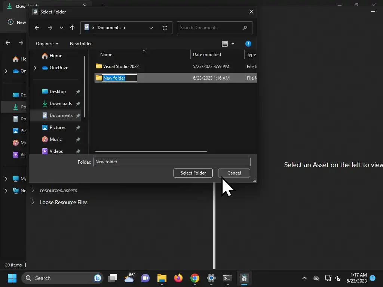Click the New folder rename text box
The height and width of the screenshot is (287, 383).
pyautogui.click(x=119, y=78)
